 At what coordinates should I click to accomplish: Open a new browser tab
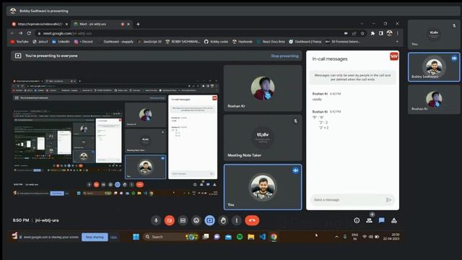(138, 24)
